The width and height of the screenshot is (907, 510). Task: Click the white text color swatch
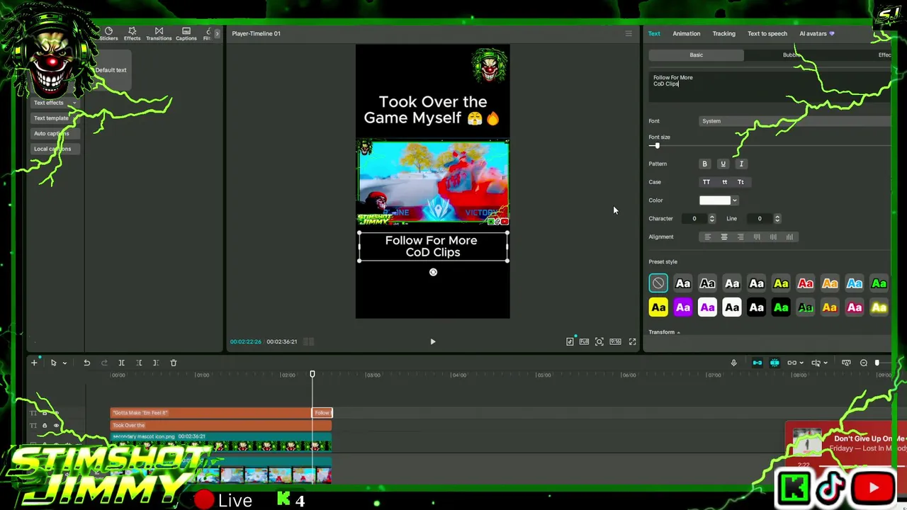(714, 200)
